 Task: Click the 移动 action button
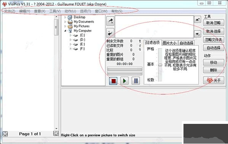[x=214, y=63]
